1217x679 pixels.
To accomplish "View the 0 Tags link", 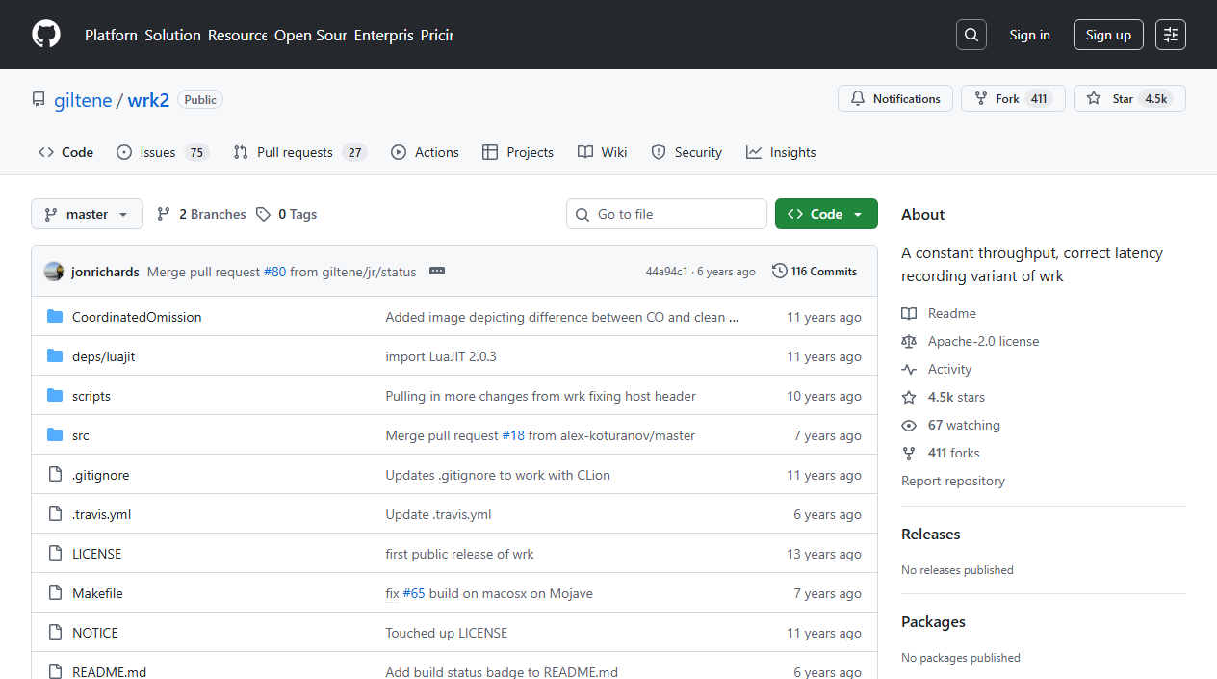I will coord(286,214).
